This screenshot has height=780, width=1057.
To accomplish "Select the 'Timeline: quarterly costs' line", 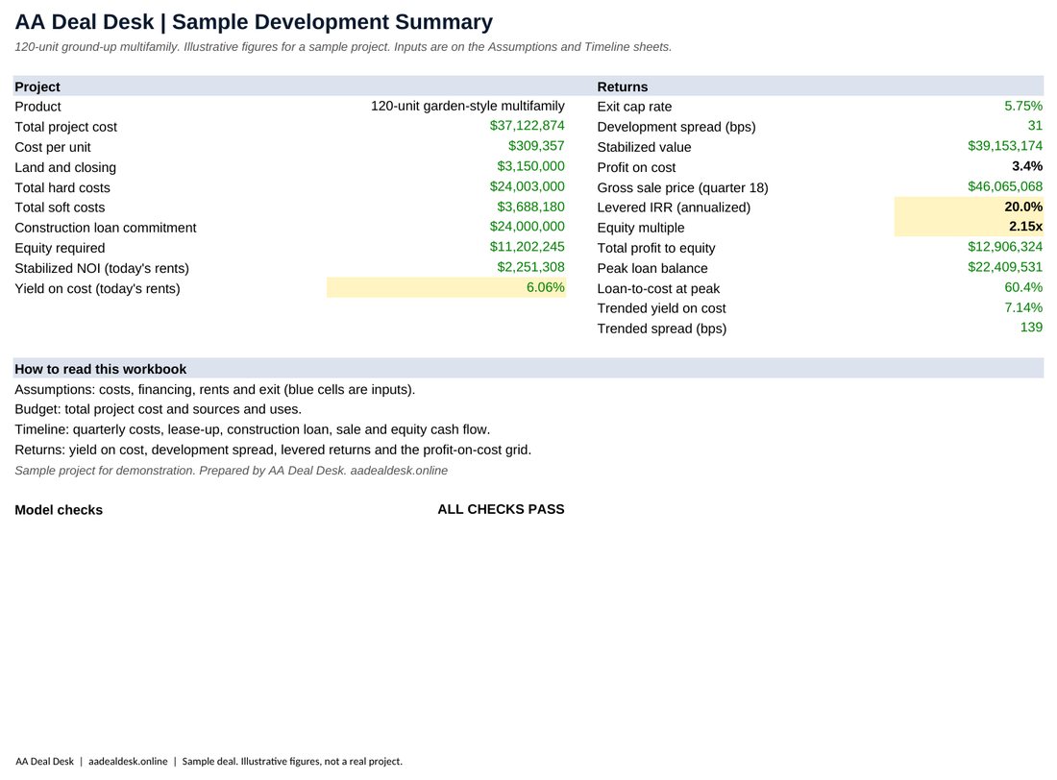I will pos(252,429).
